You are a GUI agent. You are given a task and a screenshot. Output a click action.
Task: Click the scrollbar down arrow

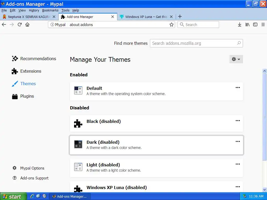[x=264, y=190]
